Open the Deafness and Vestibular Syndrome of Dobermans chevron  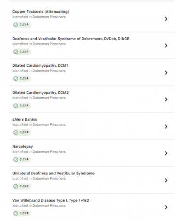coord(166,46)
